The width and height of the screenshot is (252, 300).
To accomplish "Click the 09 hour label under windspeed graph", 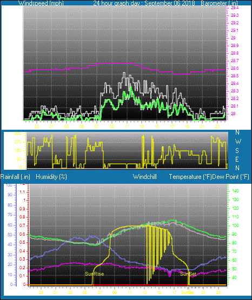I will (112, 126).
